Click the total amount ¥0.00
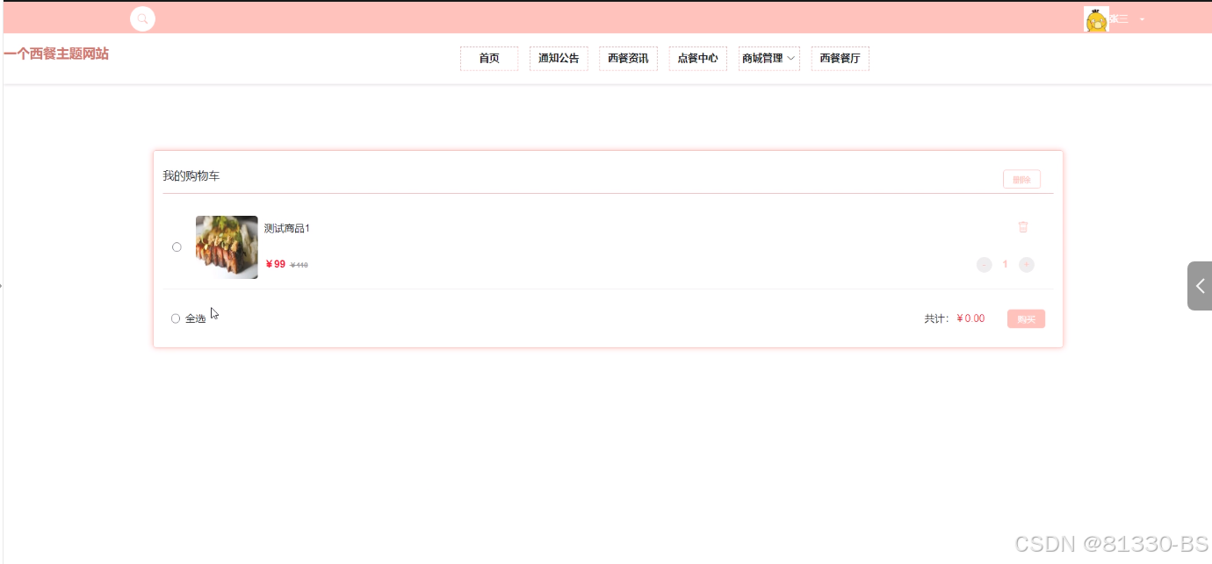Viewport: 1212px width, 564px height. 970,318
